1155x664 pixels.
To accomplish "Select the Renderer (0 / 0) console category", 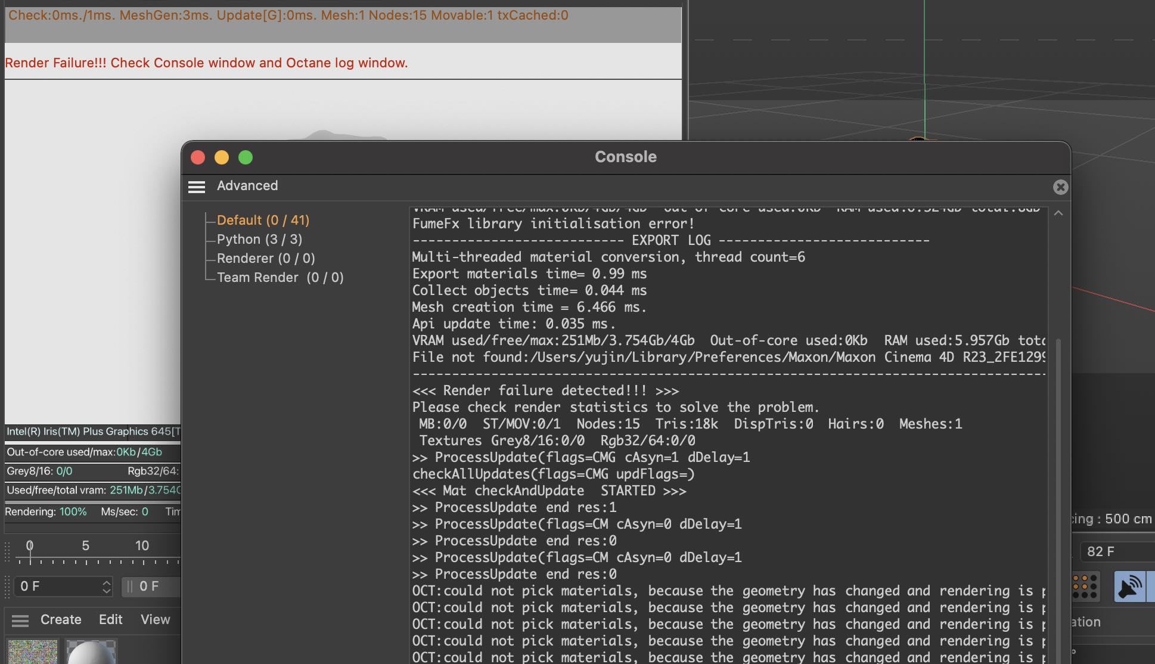I will tap(266, 258).
